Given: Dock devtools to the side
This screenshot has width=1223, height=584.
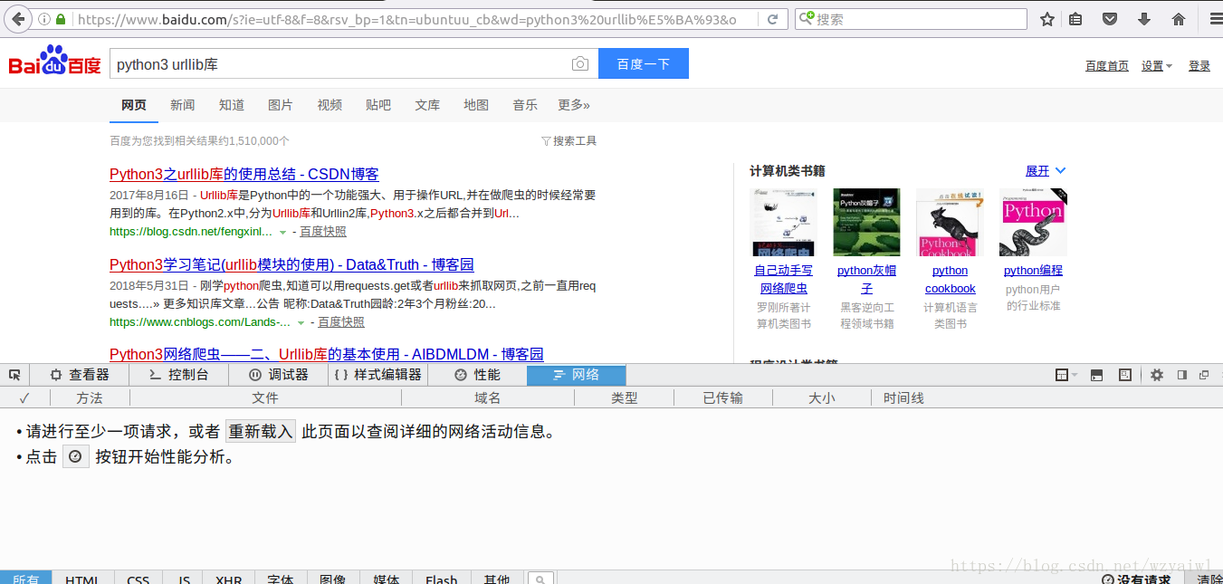Looking at the screenshot, I should [x=1181, y=375].
